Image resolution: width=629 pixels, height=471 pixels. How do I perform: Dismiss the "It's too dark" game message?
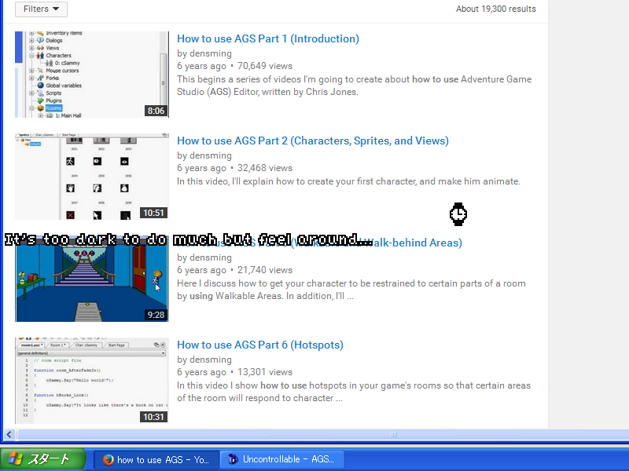(x=189, y=239)
